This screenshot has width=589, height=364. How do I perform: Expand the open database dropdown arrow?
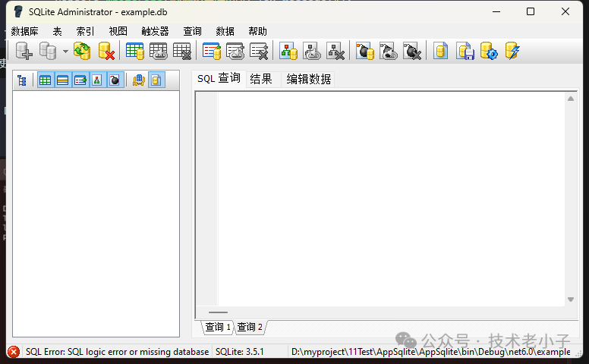(x=65, y=52)
